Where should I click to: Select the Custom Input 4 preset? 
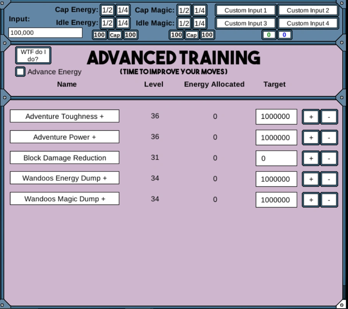tap(308, 23)
